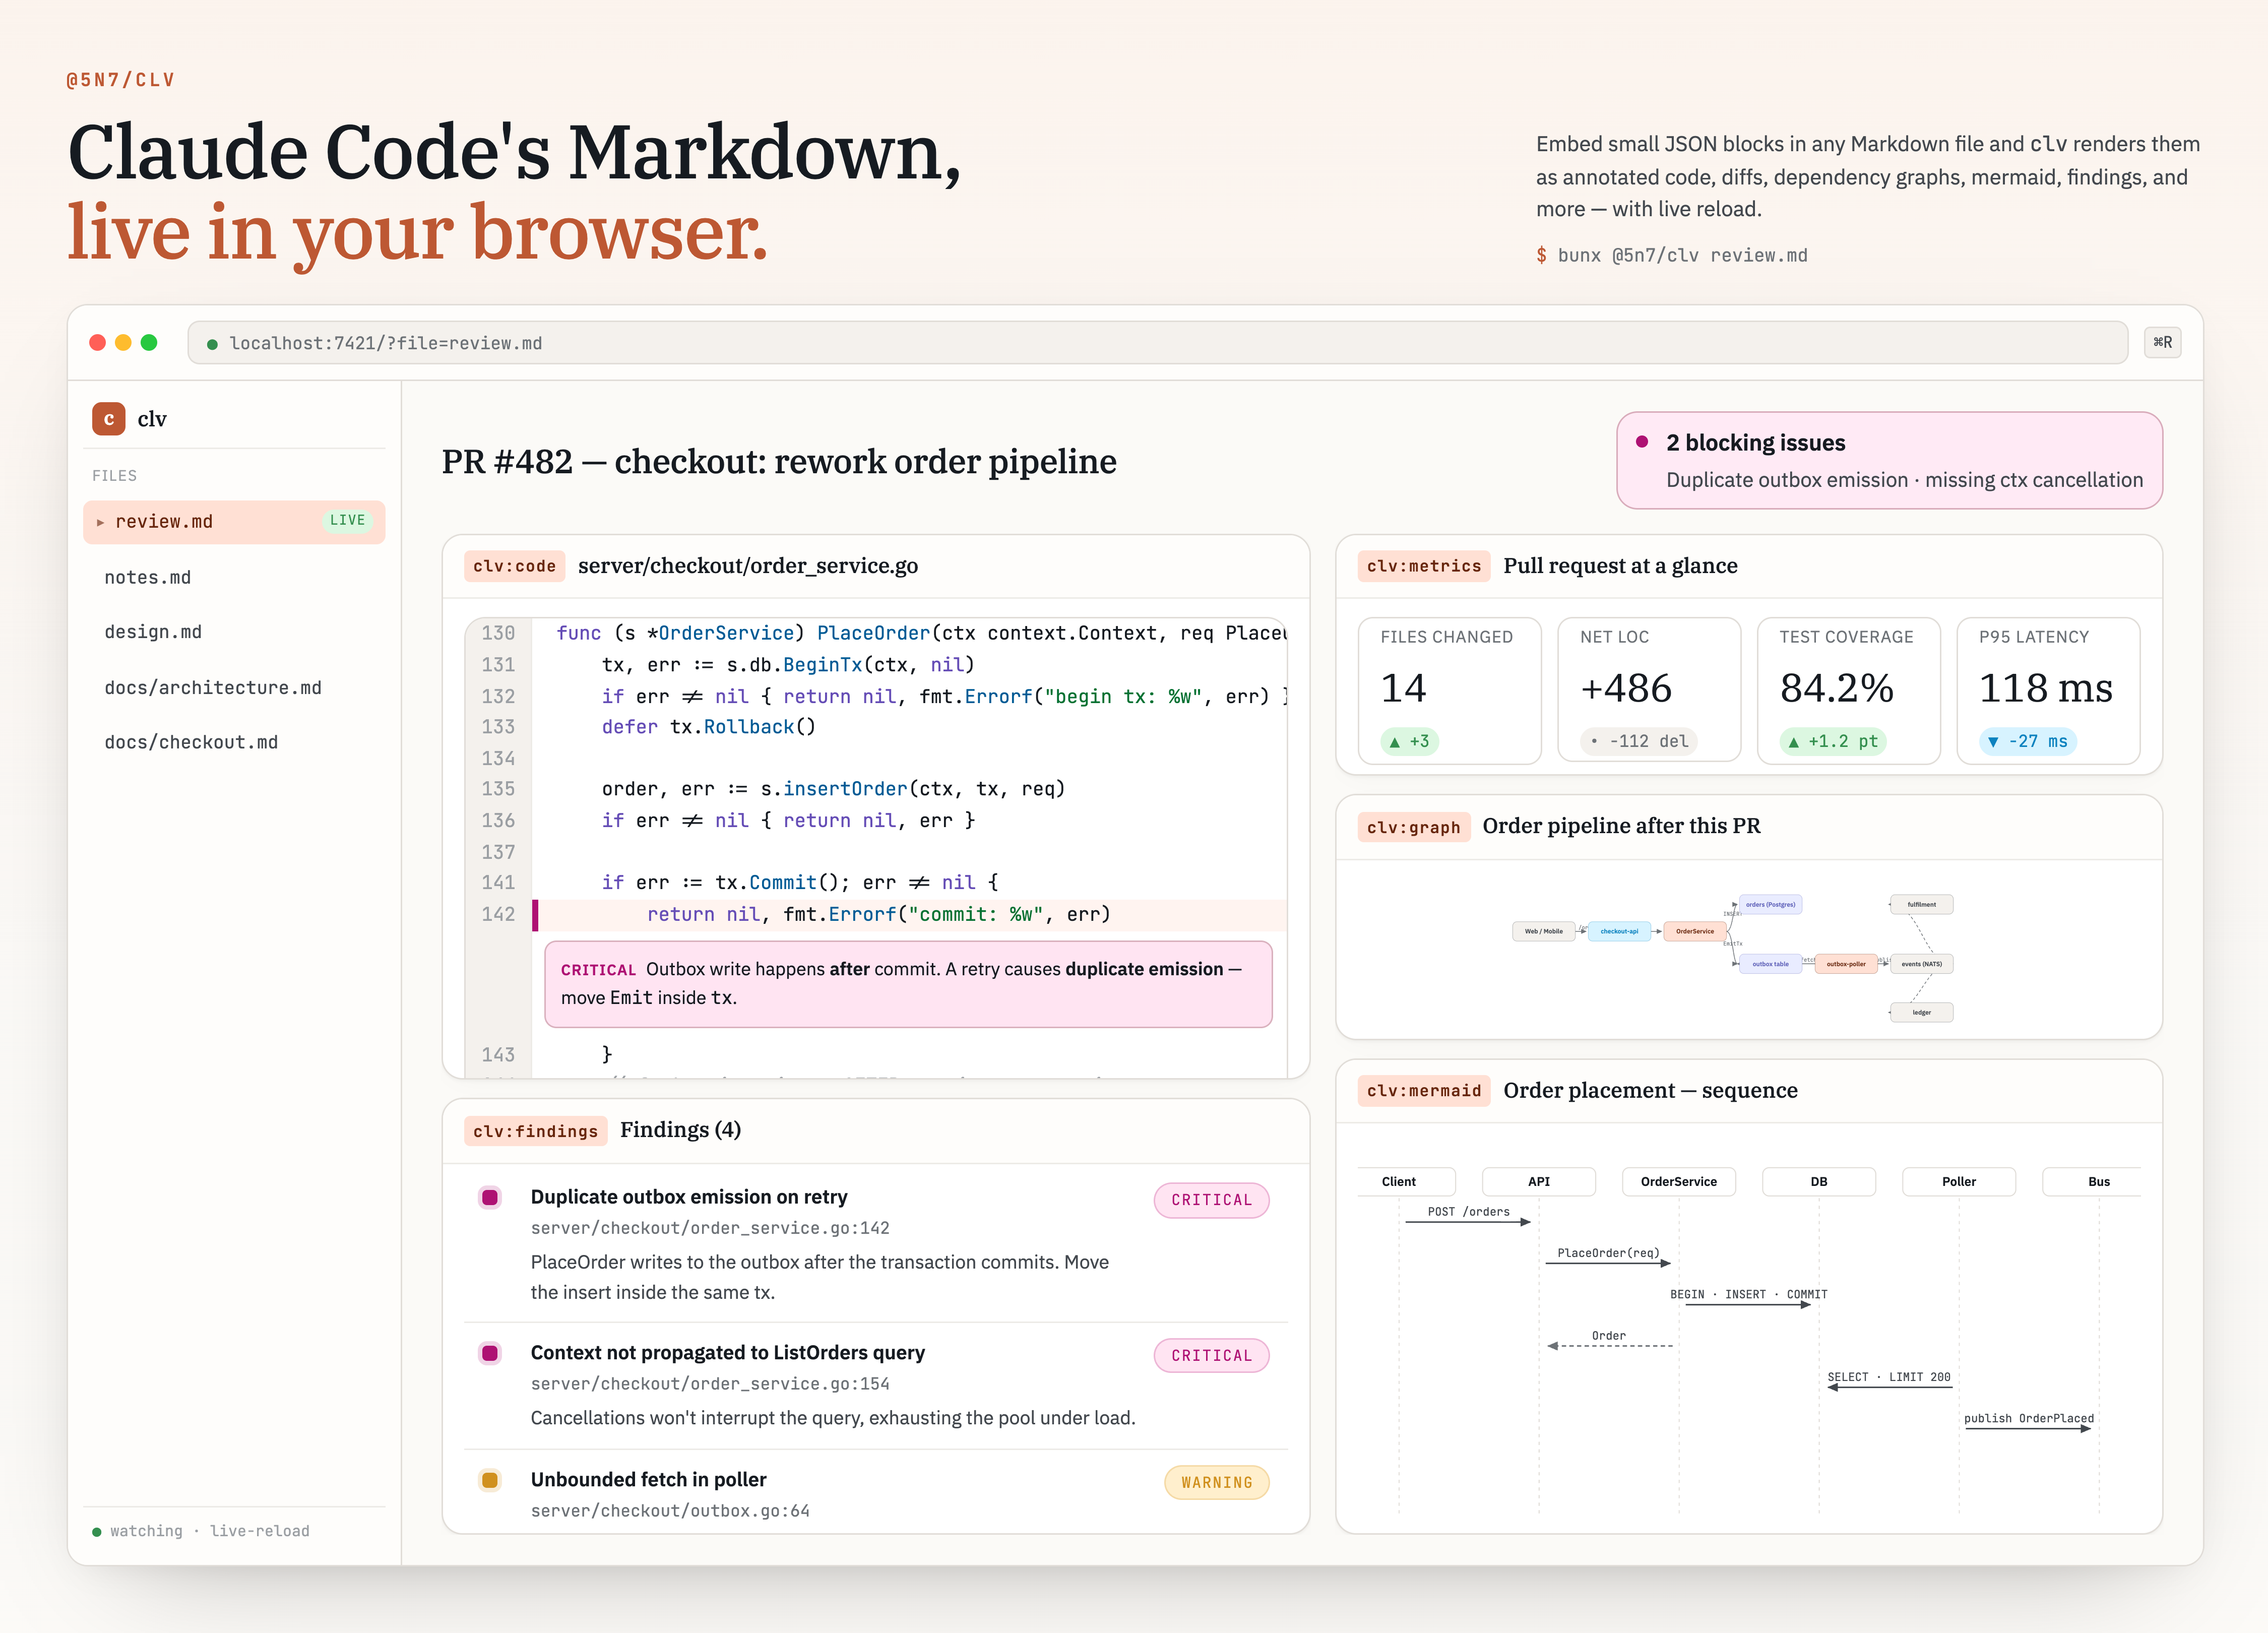Click CRITICAL badge on Context not propagated finding
The image size is (2268, 1633).
coord(1211,1356)
